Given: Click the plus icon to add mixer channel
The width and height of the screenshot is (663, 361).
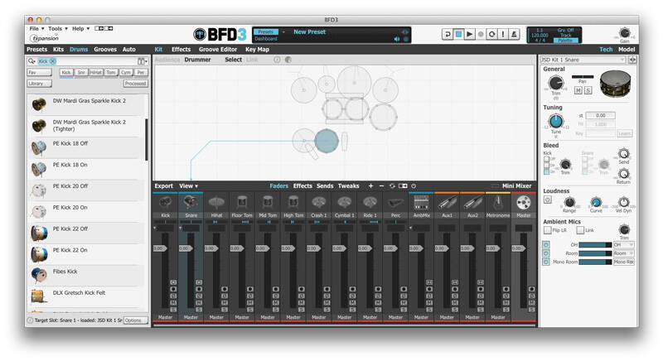Looking at the screenshot, I should (370, 185).
